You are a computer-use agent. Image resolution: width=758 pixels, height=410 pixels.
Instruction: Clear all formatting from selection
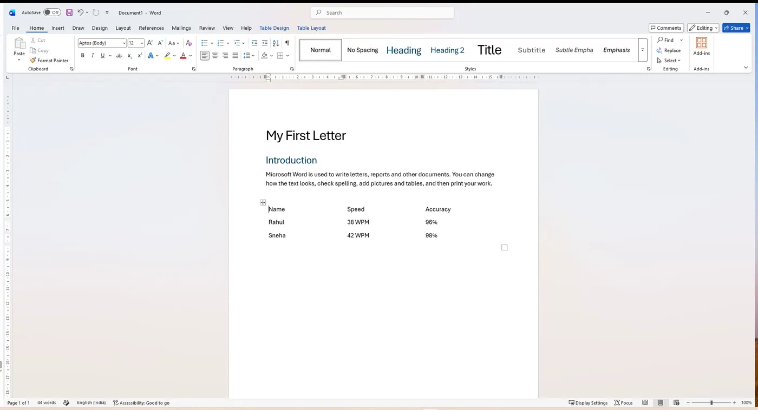pos(189,43)
